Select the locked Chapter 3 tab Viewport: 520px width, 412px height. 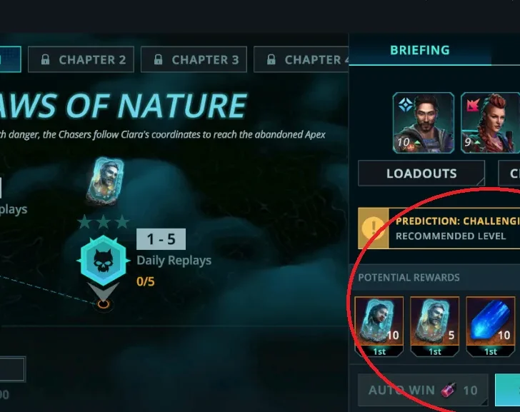194,60
